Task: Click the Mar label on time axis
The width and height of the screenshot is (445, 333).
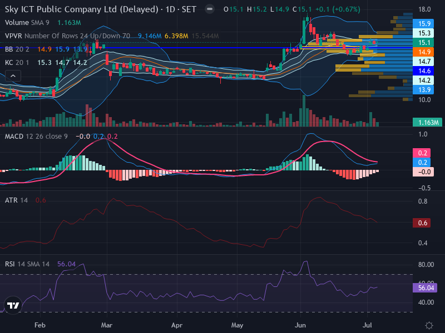Action: point(106,325)
